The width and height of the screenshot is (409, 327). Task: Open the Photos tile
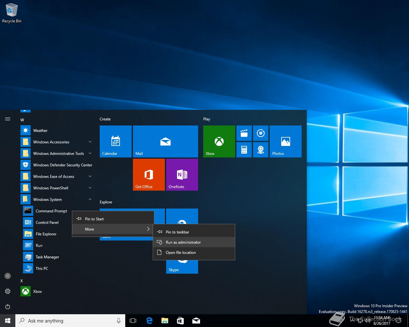pyautogui.click(x=286, y=141)
